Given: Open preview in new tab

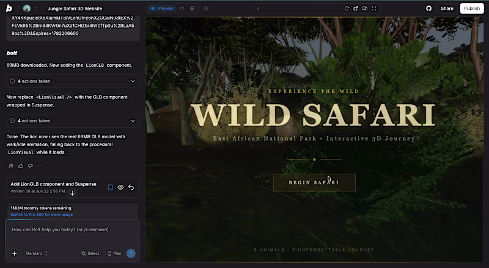Looking at the screenshot, I should [356, 9].
